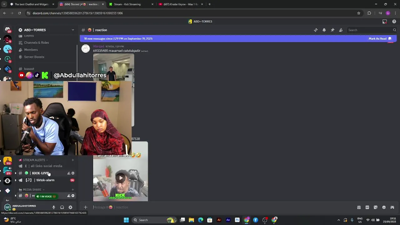Open Illustrator from the taskbar
This screenshot has width=400, height=225.
(x=219, y=220)
